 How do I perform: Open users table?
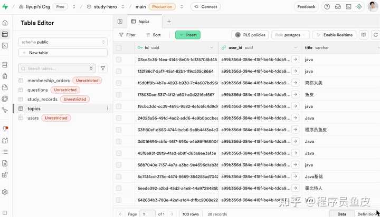tap(33, 118)
